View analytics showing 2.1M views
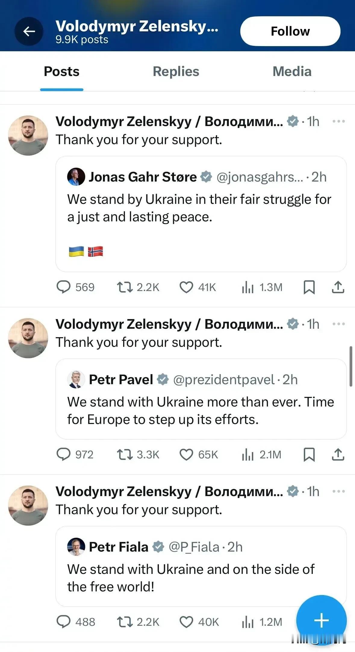 (261, 455)
